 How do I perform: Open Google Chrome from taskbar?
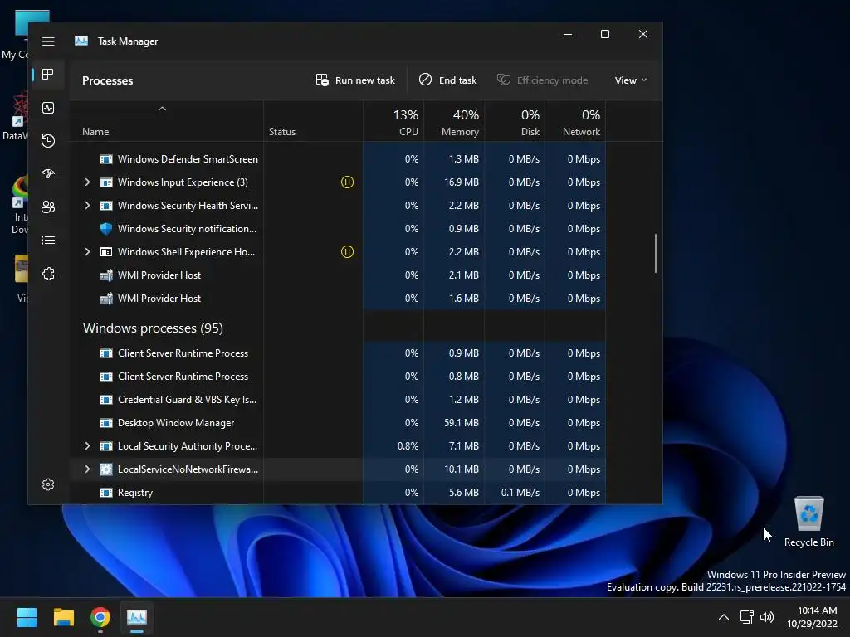point(100,617)
